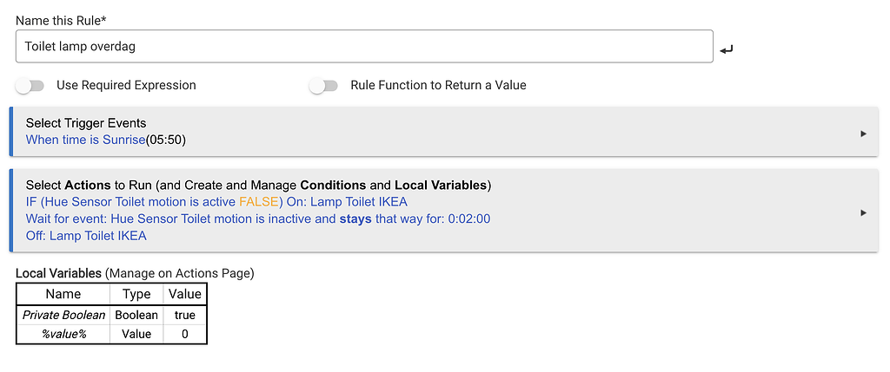
Task: Expand the Select Trigger Events arrow
Action: (863, 134)
